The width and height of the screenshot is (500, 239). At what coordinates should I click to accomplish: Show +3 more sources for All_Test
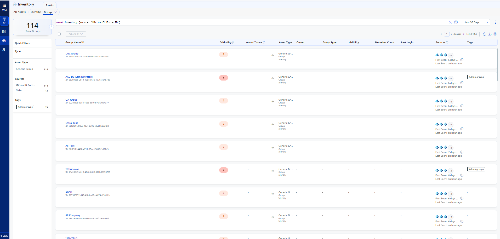pos(451,148)
